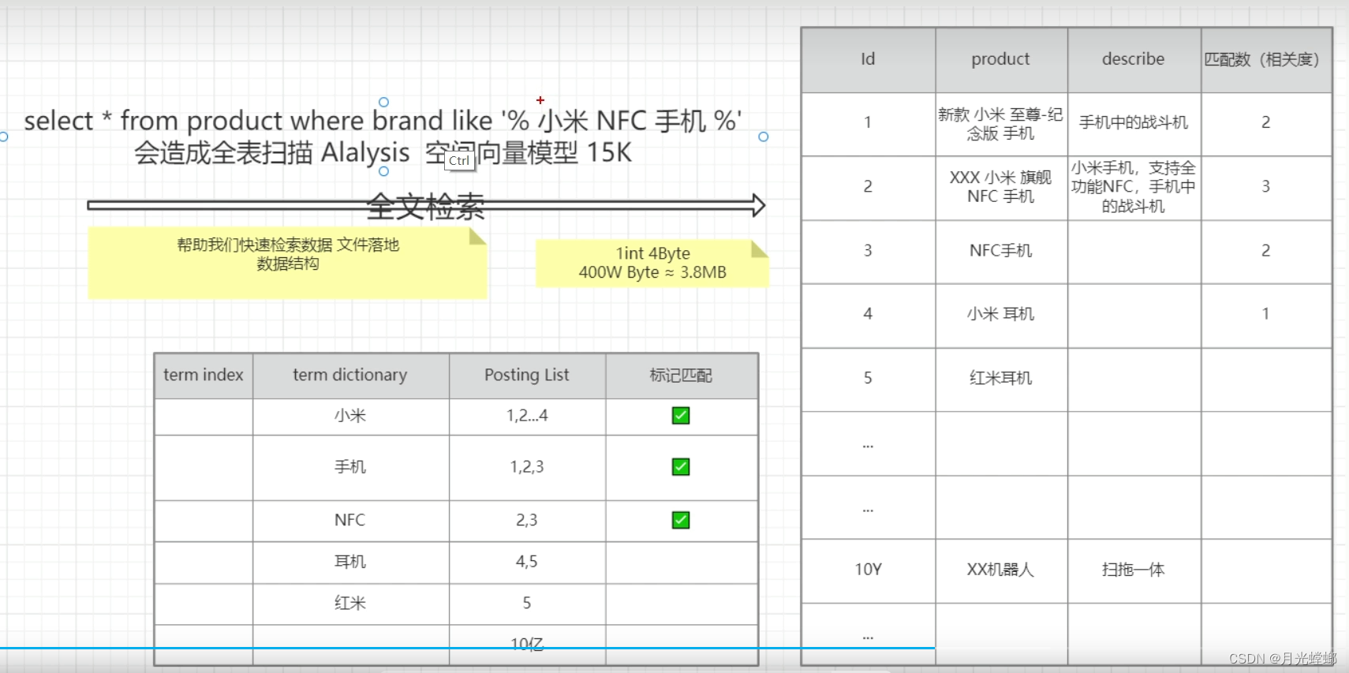Click the match count '3' for Id 2

coord(1266,187)
